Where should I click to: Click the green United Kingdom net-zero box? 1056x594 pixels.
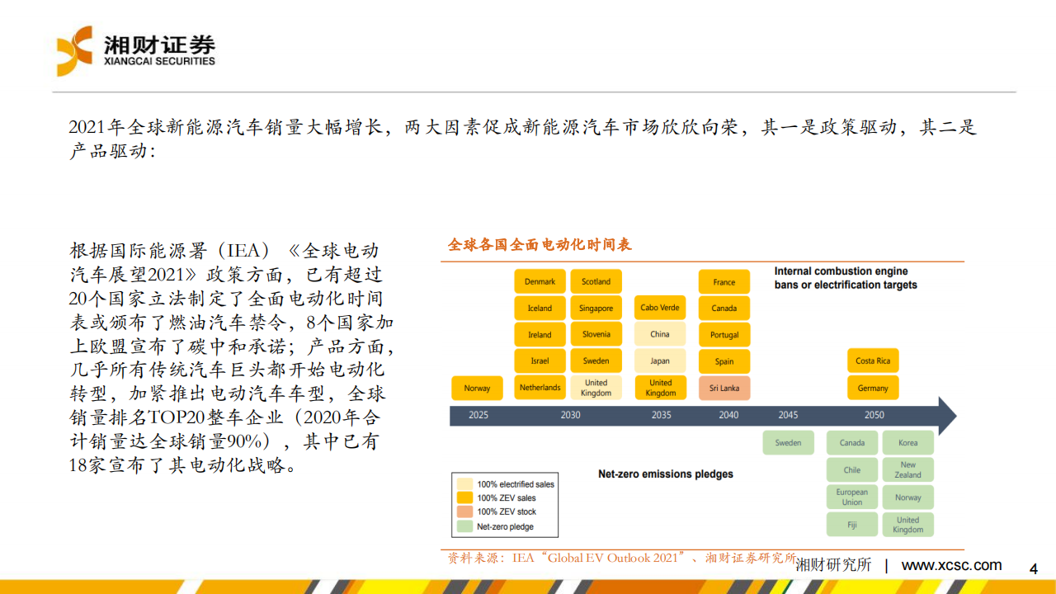coord(908,525)
